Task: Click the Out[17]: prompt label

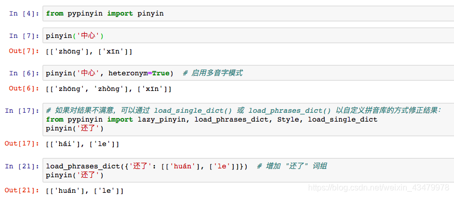Action: pos(22,143)
